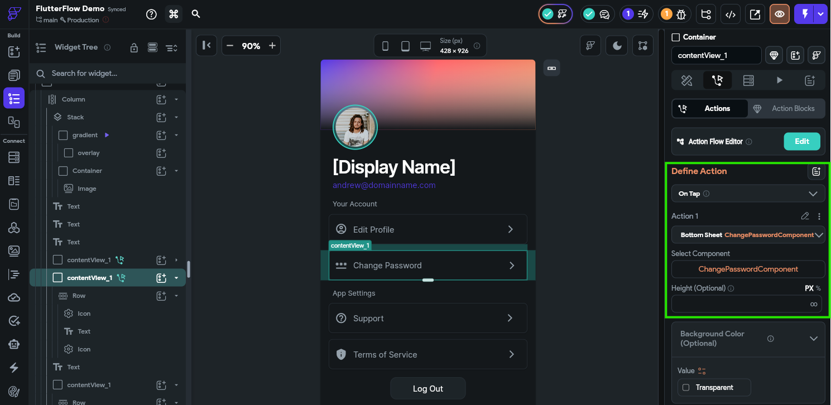Viewport: 831px width, 405px height.
Task: Open Action 1 three-dot menu
Action: tap(819, 216)
